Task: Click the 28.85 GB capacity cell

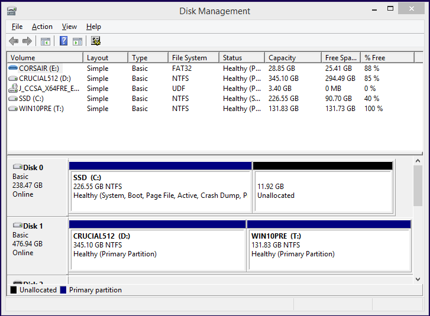Action: click(x=282, y=69)
